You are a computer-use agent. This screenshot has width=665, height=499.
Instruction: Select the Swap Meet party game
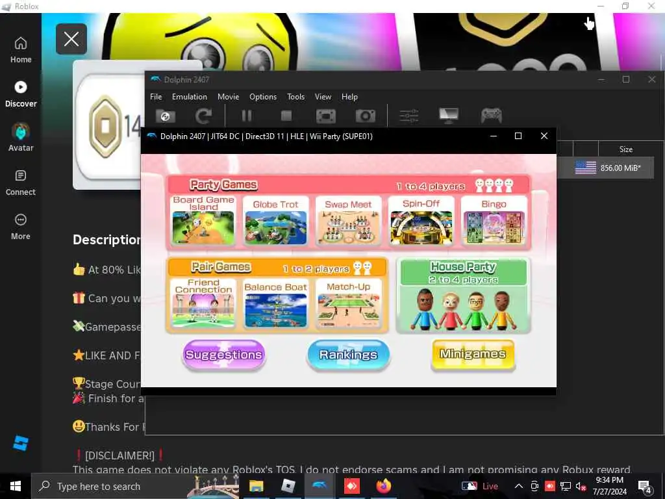tap(348, 220)
